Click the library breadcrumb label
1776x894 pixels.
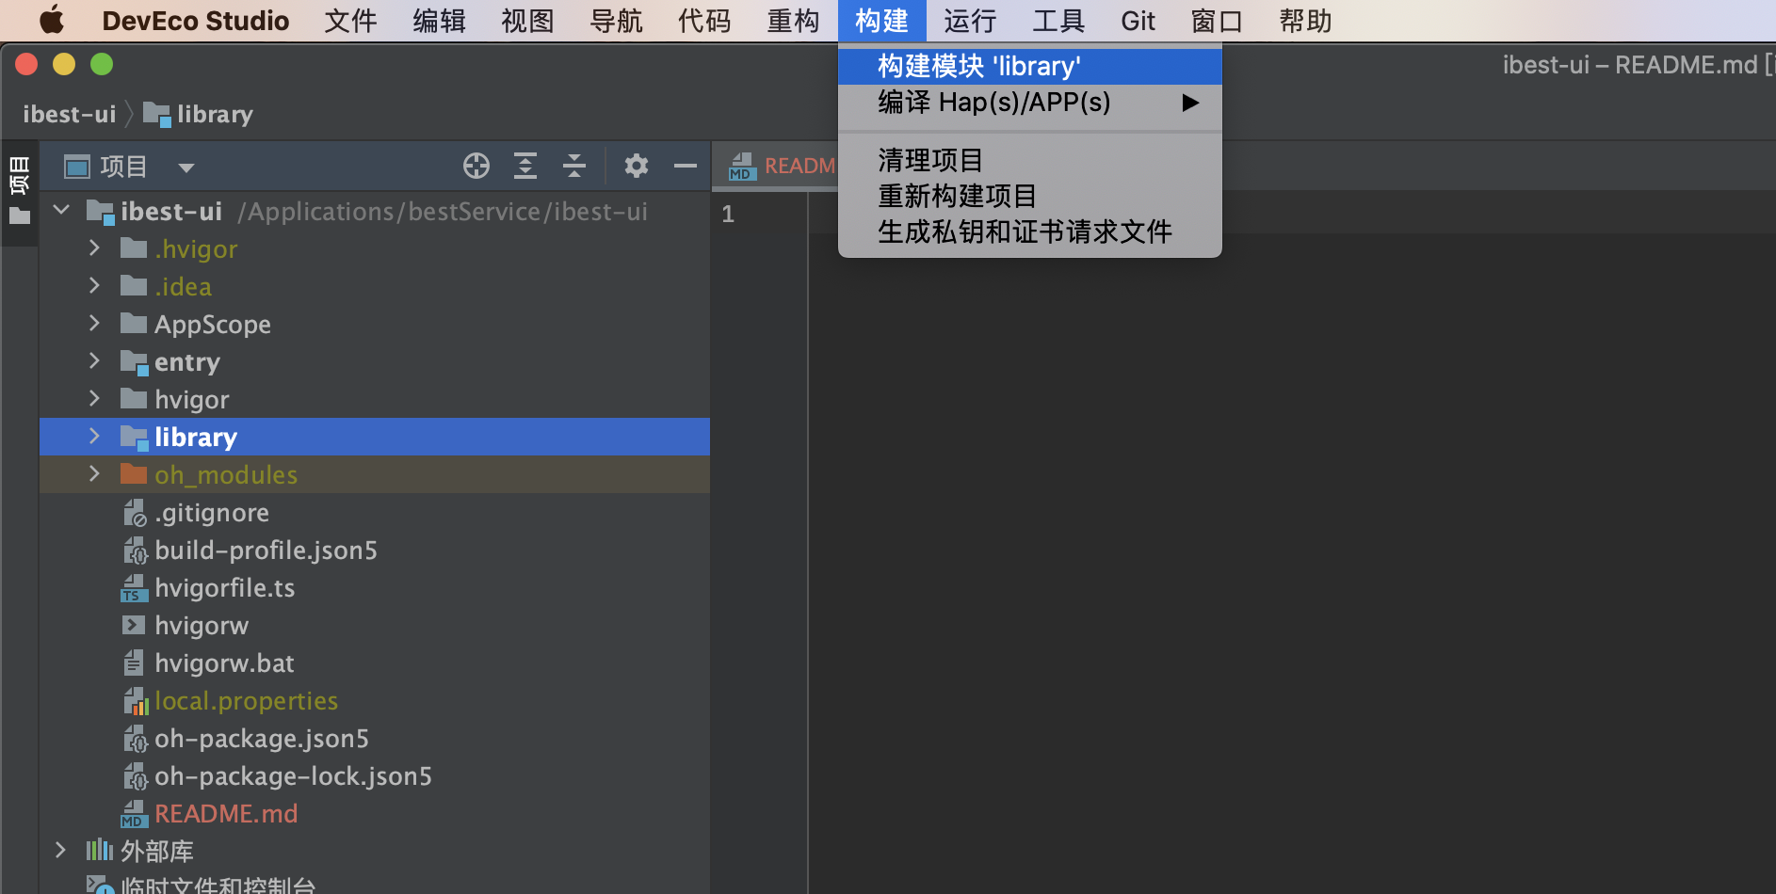[x=215, y=115]
